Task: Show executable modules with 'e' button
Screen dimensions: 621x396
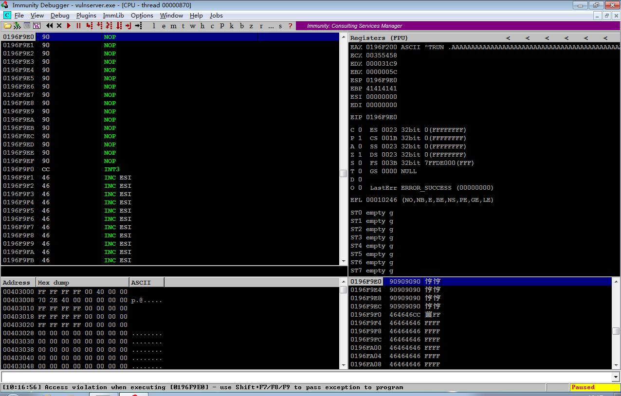Action: coord(164,26)
